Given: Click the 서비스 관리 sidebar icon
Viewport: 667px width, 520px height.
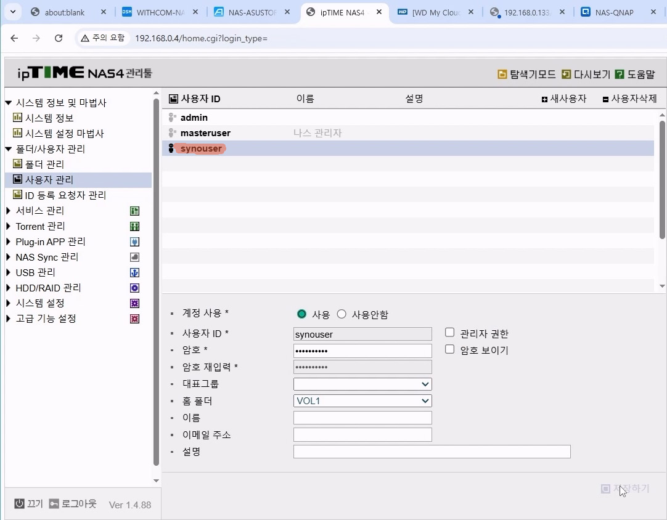Looking at the screenshot, I should [134, 211].
